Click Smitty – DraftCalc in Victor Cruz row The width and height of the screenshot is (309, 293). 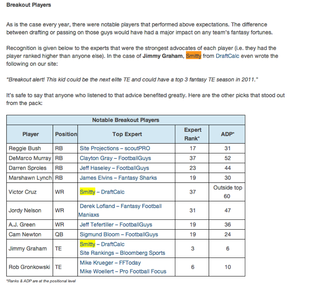click(x=102, y=192)
